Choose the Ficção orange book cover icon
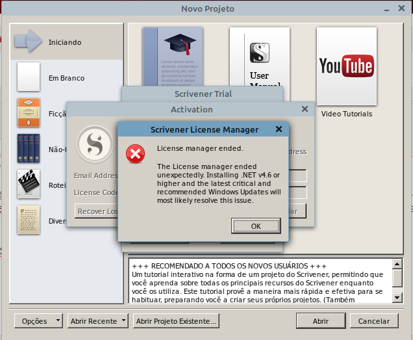413x340 pixels. pyautogui.click(x=29, y=112)
